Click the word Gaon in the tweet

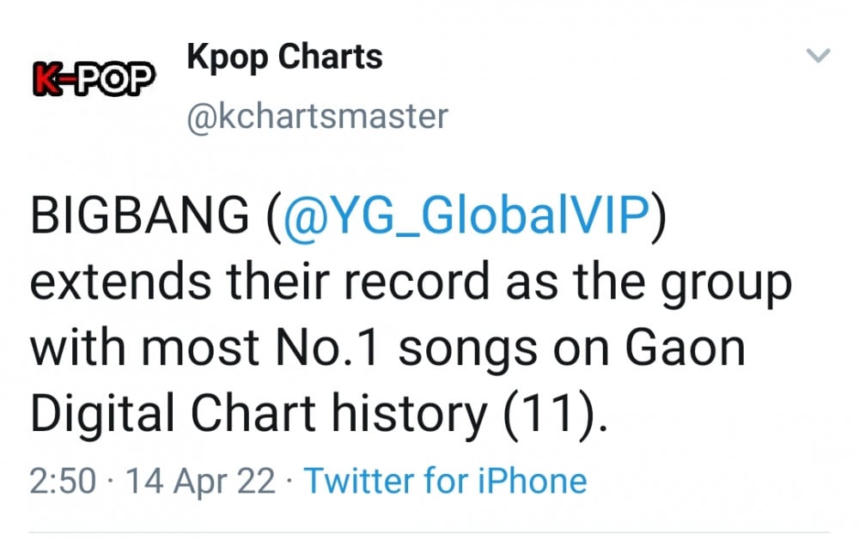point(685,348)
